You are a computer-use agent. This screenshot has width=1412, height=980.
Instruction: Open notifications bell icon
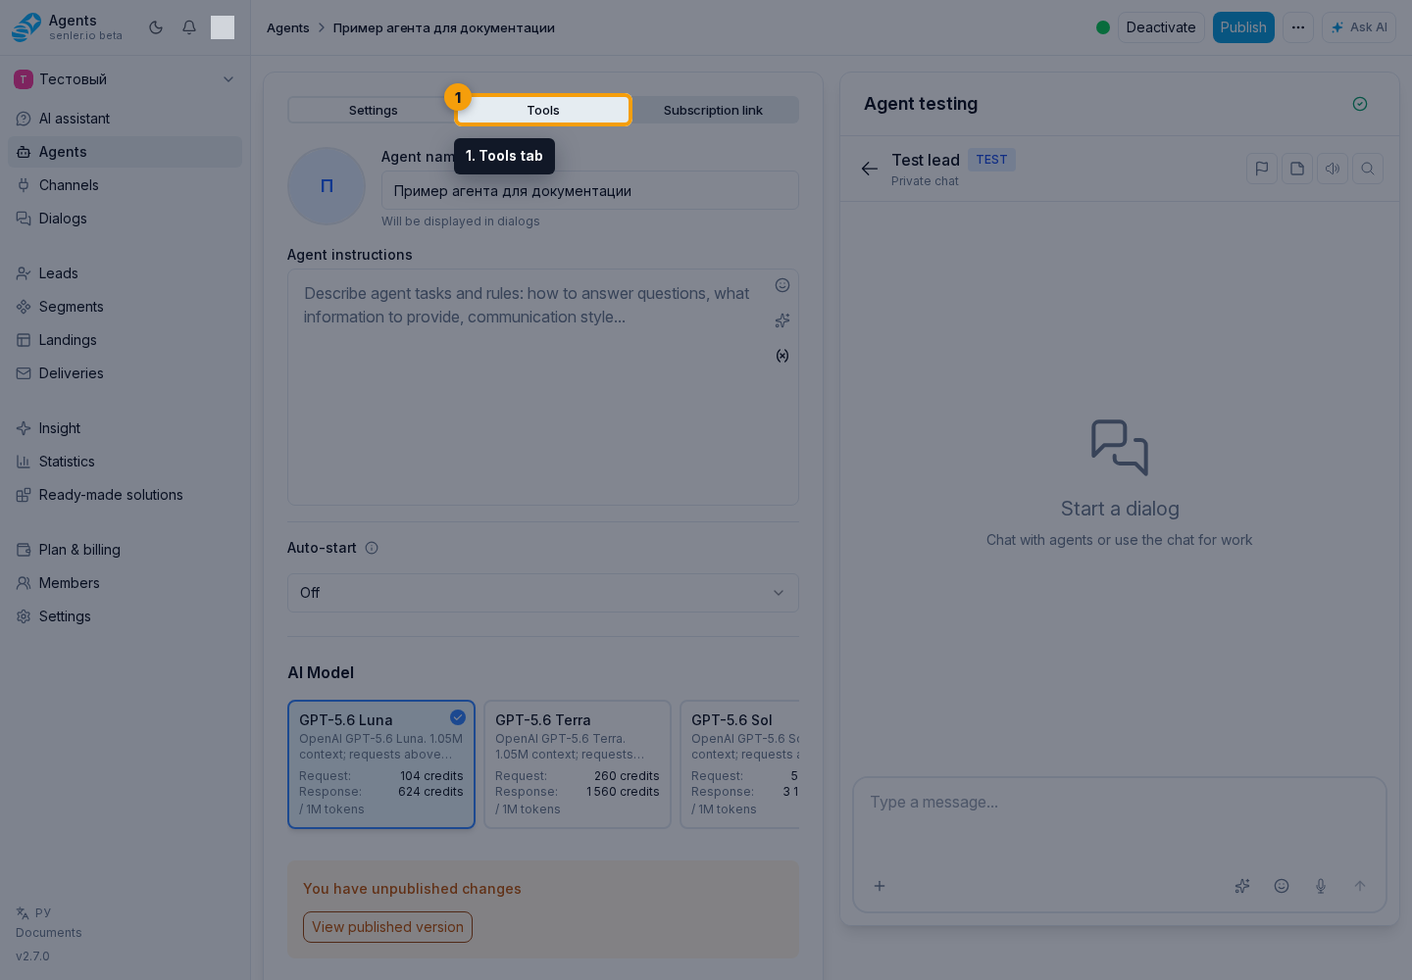(189, 27)
